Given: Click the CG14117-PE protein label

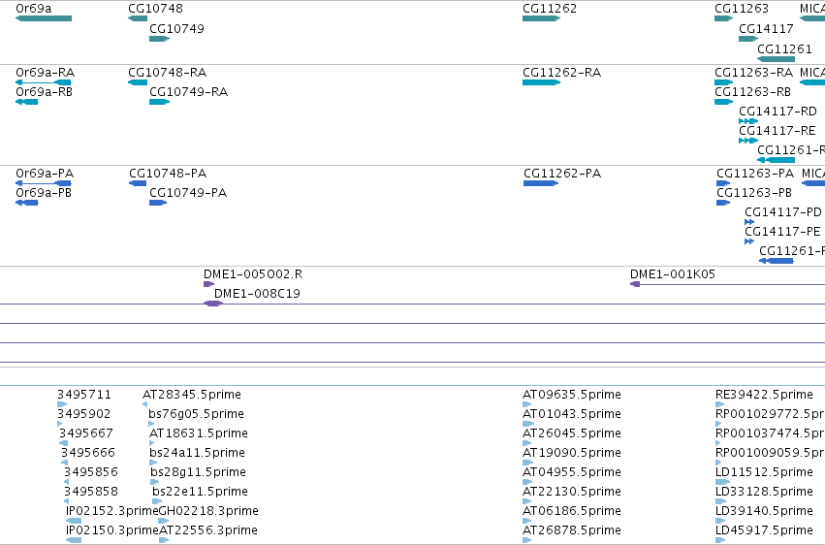Looking at the screenshot, I should tap(782, 232).
